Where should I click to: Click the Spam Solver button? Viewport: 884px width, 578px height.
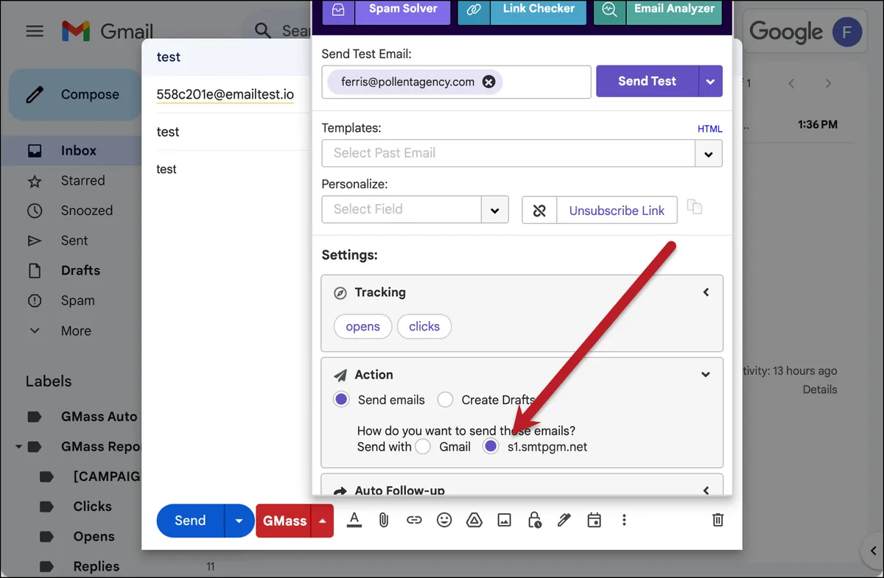coord(402,10)
